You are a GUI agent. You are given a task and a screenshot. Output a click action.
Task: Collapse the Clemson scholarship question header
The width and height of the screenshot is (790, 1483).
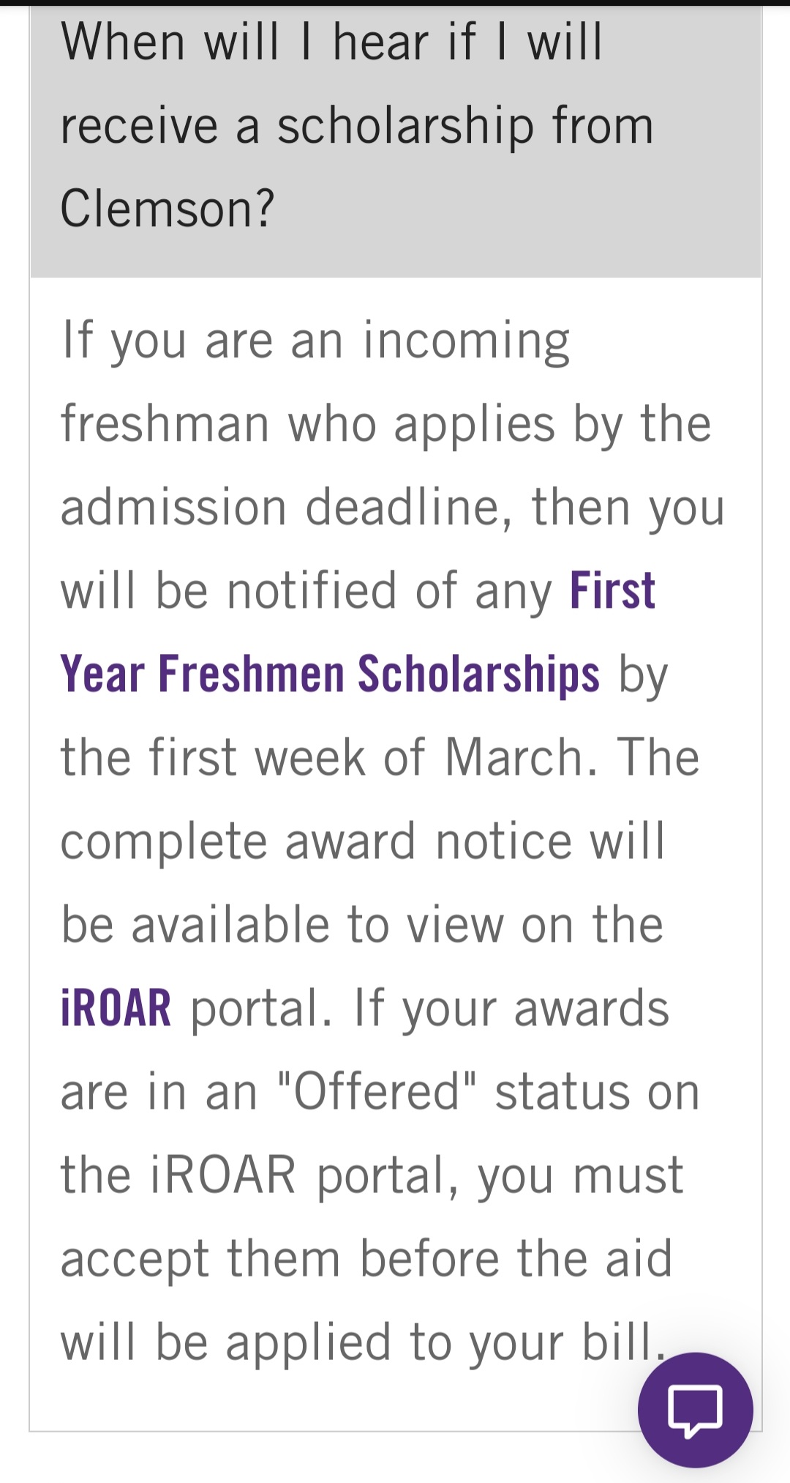click(x=395, y=139)
